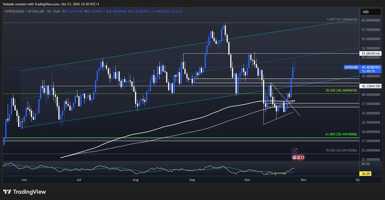Click the HYPEUSD price label
This screenshot has width=385, height=200.
(351, 67)
